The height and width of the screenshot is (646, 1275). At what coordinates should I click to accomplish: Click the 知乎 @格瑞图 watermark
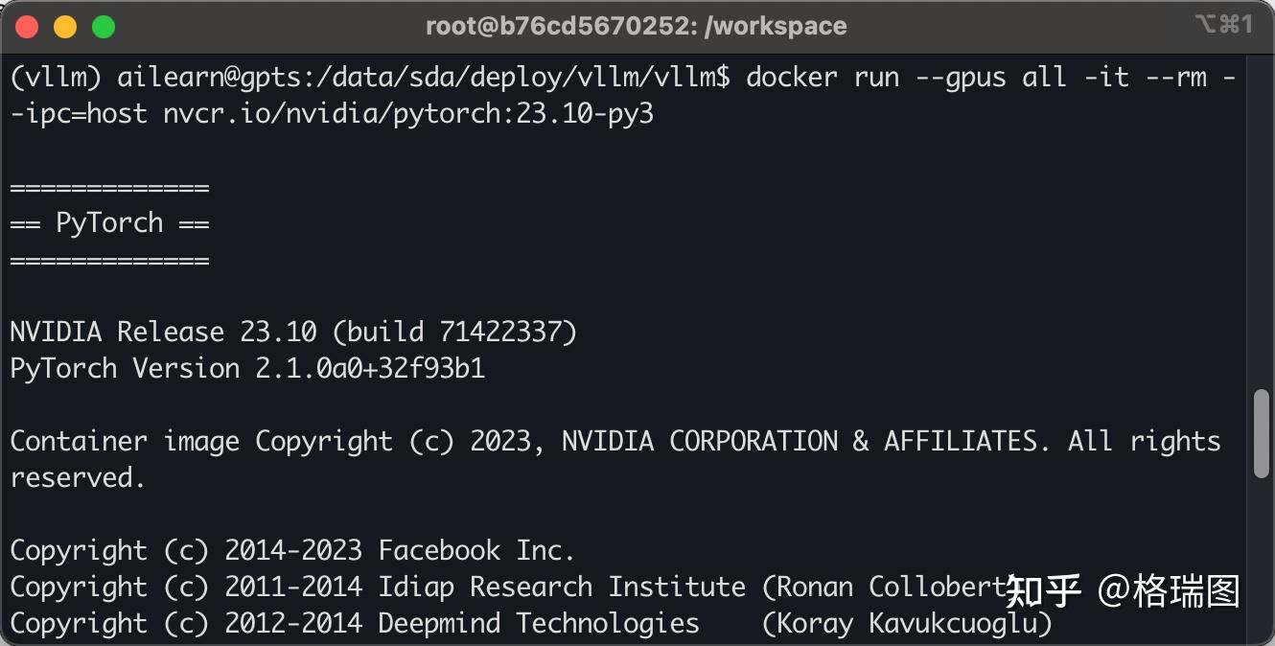(1123, 591)
